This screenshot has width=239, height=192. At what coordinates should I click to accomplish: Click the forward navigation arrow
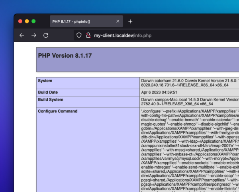click(x=34, y=35)
